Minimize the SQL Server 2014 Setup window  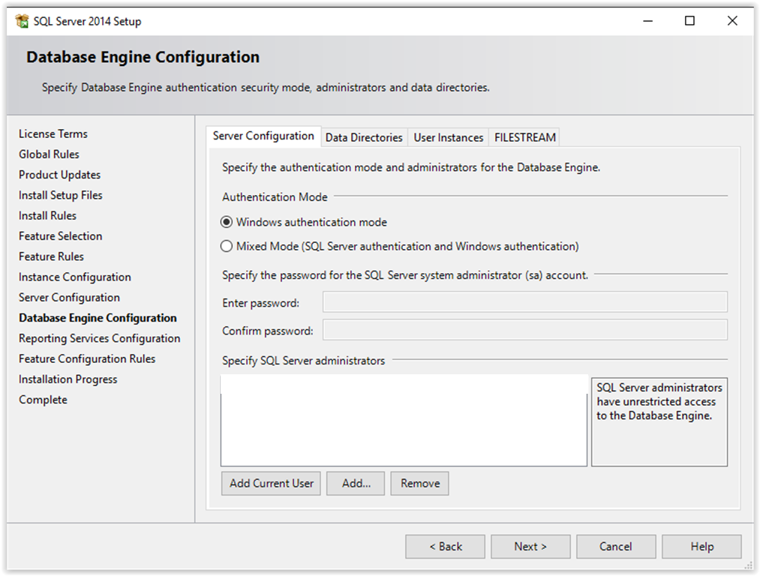pos(648,21)
